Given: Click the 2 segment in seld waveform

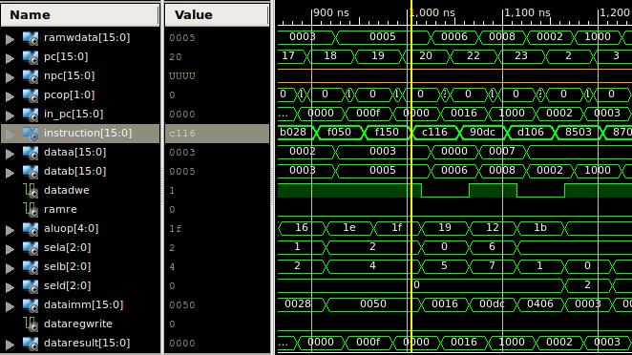Looking at the screenshot, I should tap(587, 285).
